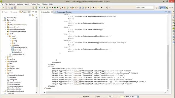Click the heap status 273M of 937M
This screenshot has width=175, height=98.
(x=129, y=96)
